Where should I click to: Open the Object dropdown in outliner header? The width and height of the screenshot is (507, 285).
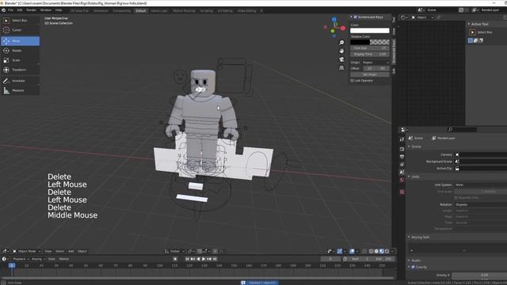[x=422, y=17]
